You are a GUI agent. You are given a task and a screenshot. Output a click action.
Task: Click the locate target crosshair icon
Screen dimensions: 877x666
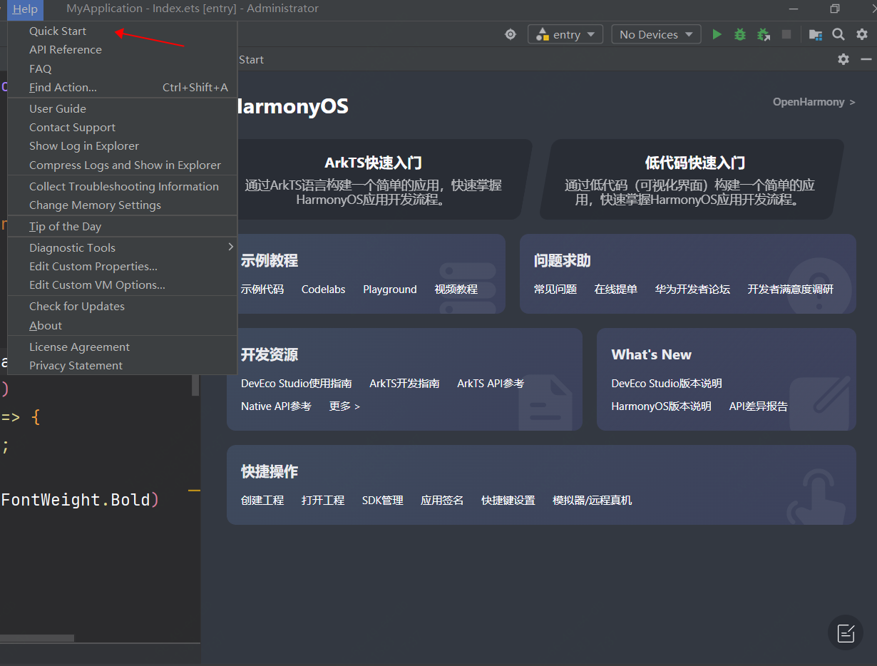(511, 34)
